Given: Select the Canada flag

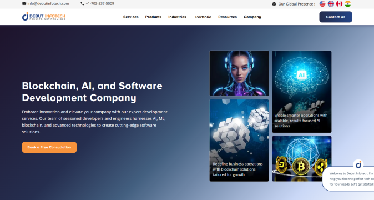Looking at the screenshot, I should [x=339, y=4].
